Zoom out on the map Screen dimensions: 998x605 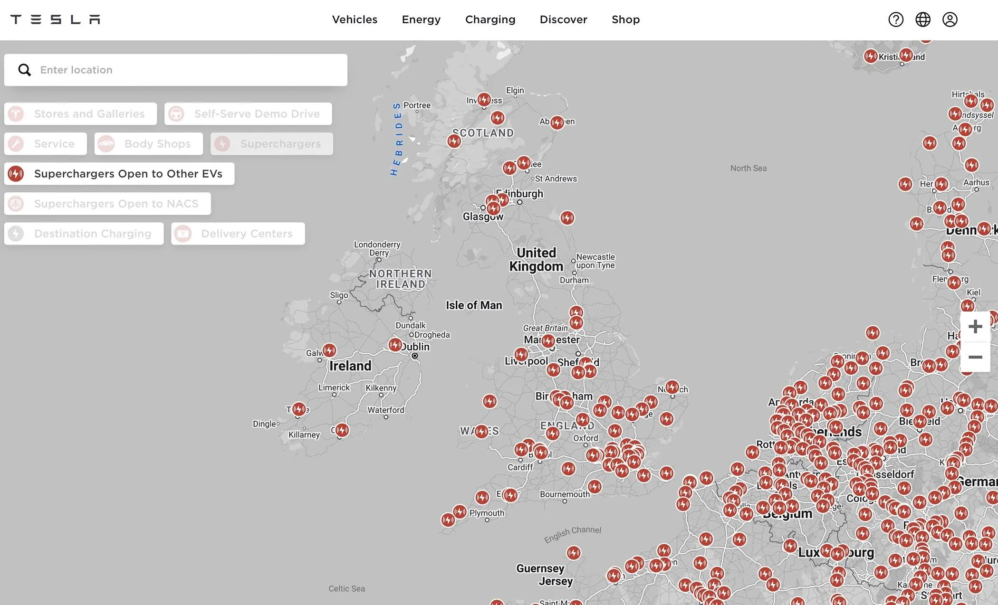click(975, 357)
